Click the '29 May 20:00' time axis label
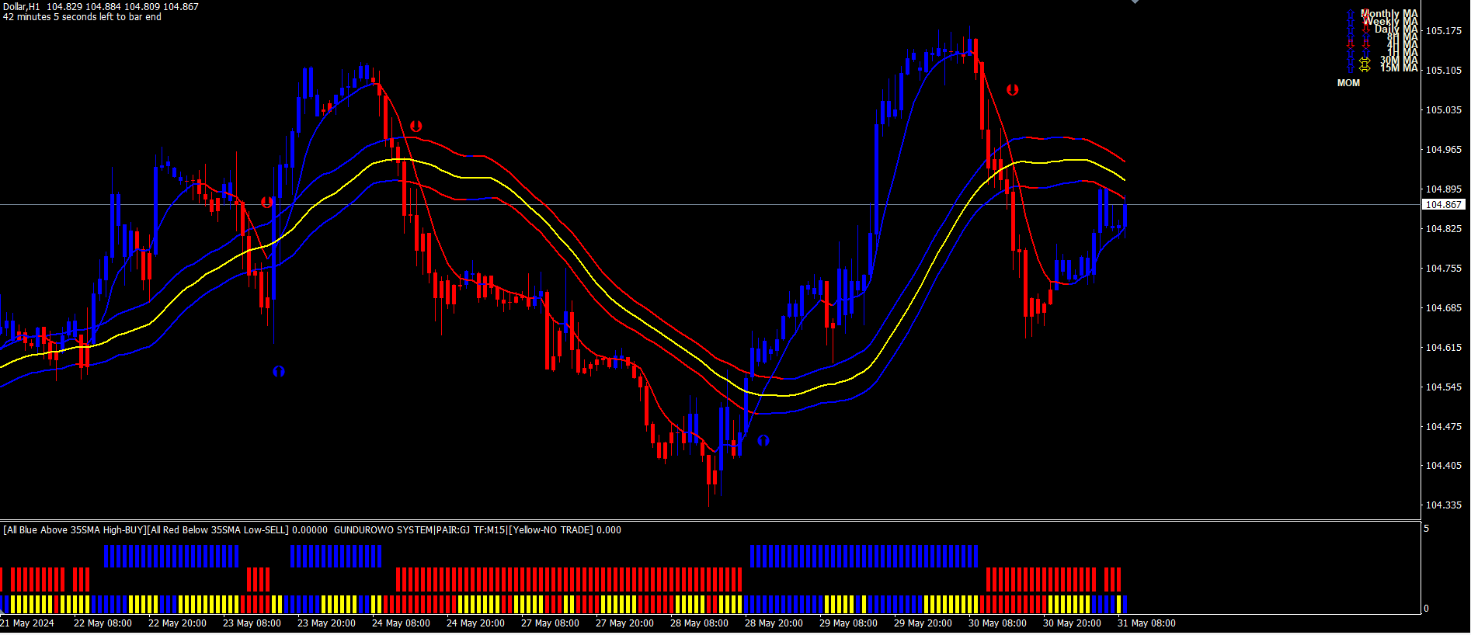The width and height of the screenshot is (1471, 635). (x=923, y=623)
